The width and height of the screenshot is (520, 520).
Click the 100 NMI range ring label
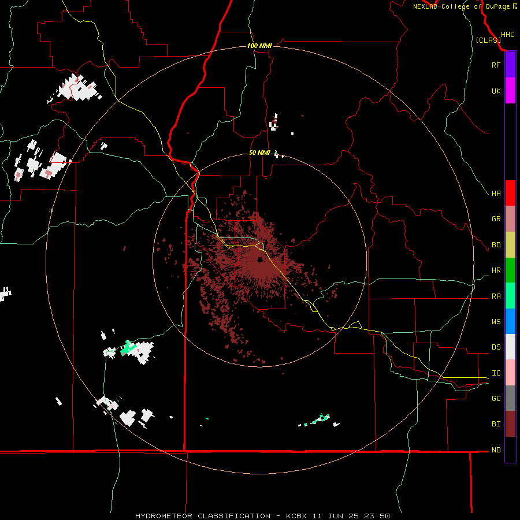pyautogui.click(x=259, y=46)
